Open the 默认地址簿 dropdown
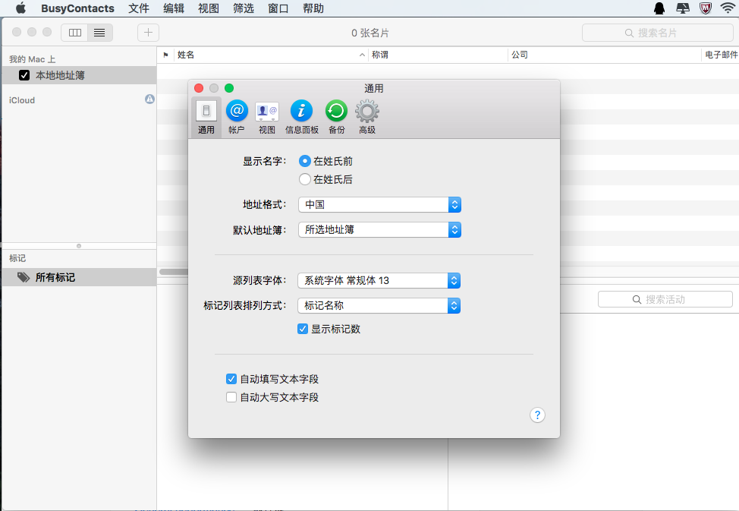 pyautogui.click(x=379, y=230)
